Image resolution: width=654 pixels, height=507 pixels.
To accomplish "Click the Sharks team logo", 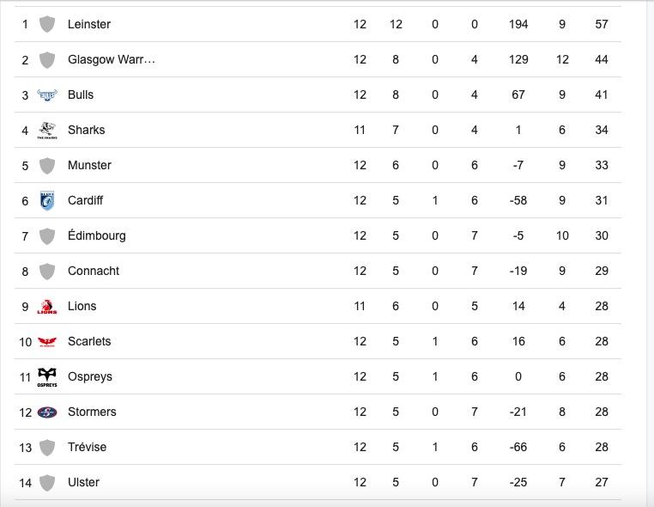I will [47, 131].
